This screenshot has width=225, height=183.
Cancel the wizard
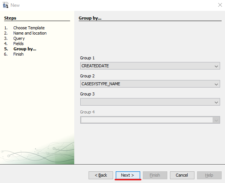pos(182,175)
